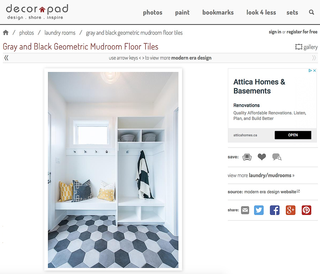320x274 pixels.
Task: Share via email envelope icon
Action: 245,210
